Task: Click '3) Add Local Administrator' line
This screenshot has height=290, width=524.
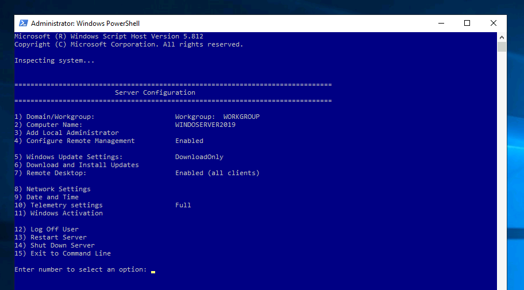Action: 67,133
